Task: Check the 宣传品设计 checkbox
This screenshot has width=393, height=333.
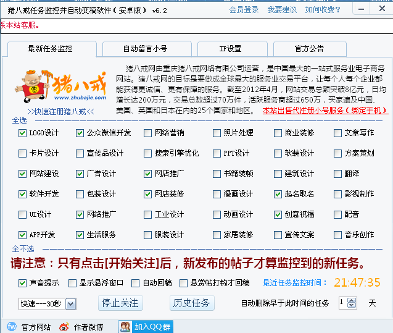Action: coord(80,153)
